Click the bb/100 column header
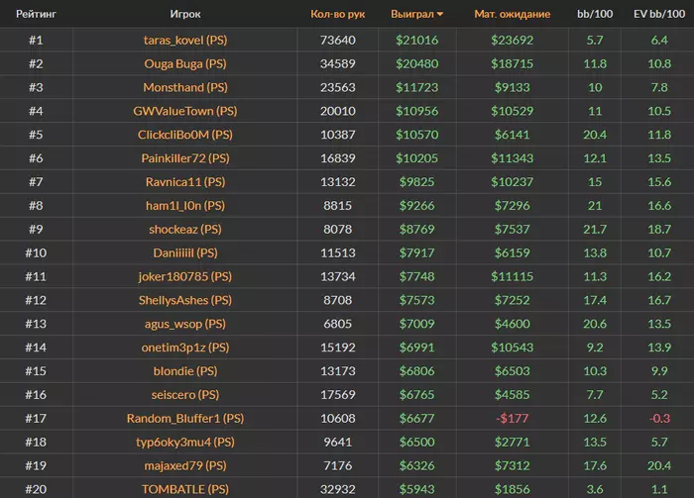The width and height of the screenshot is (694, 498). 595,14
